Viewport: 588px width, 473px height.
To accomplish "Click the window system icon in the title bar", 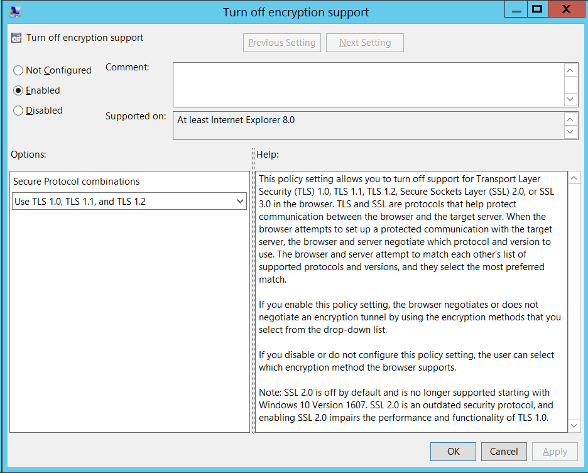I will click(16, 11).
